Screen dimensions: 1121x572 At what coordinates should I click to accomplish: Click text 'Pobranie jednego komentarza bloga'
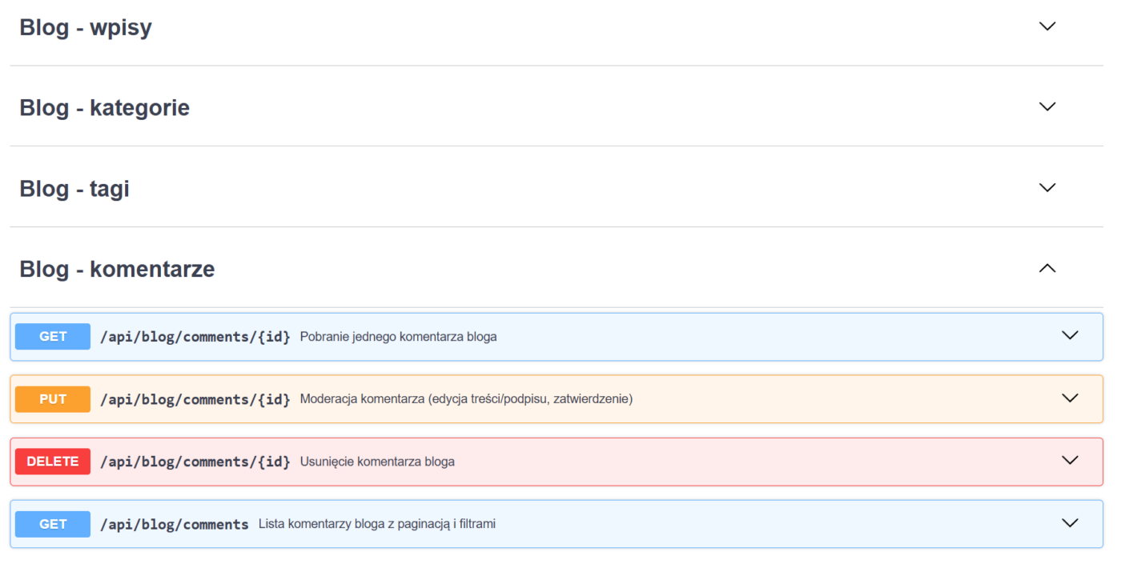[x=399, y=337]
